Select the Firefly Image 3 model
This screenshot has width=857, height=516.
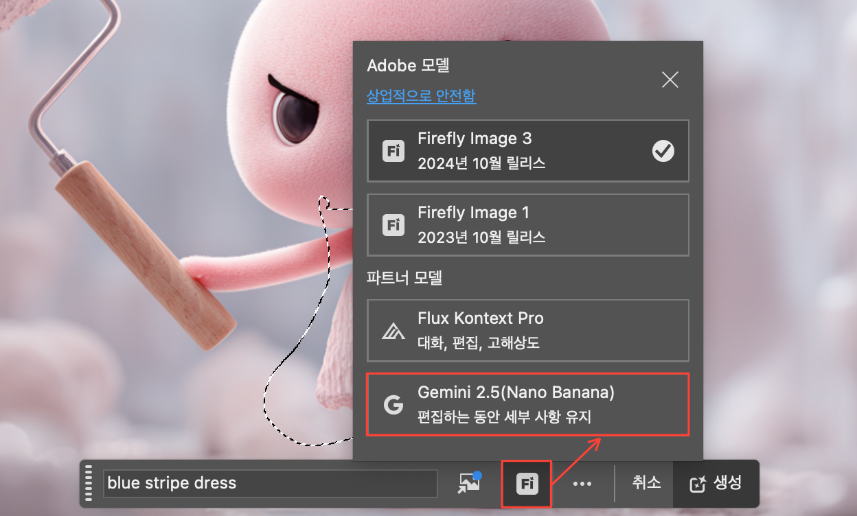[x=527, y=151]
